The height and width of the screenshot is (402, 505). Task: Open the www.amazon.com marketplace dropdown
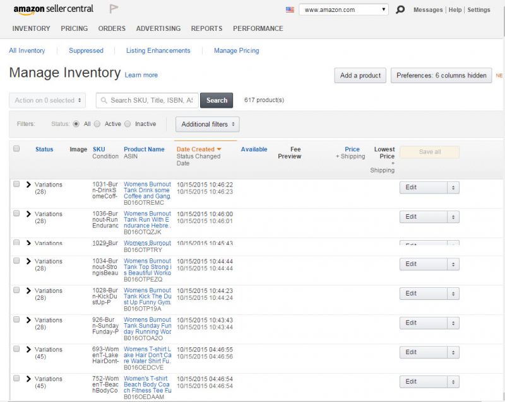343,9
